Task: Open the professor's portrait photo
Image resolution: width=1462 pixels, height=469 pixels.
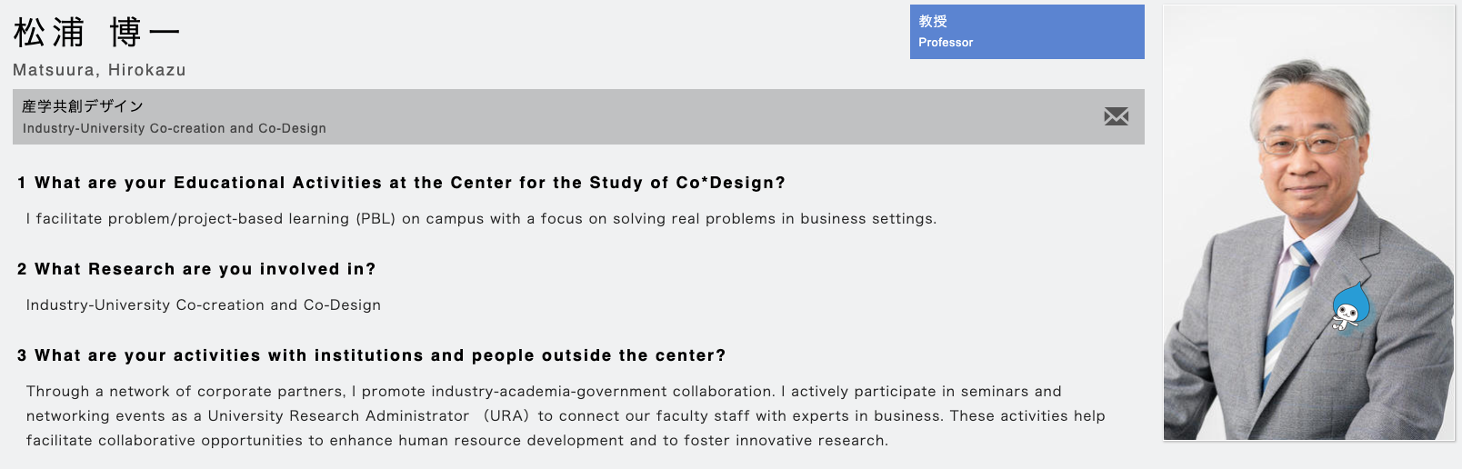Action: tap(1308, 223)
